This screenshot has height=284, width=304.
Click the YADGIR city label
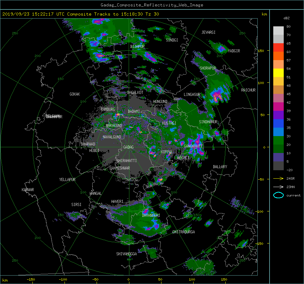point(234,51)
